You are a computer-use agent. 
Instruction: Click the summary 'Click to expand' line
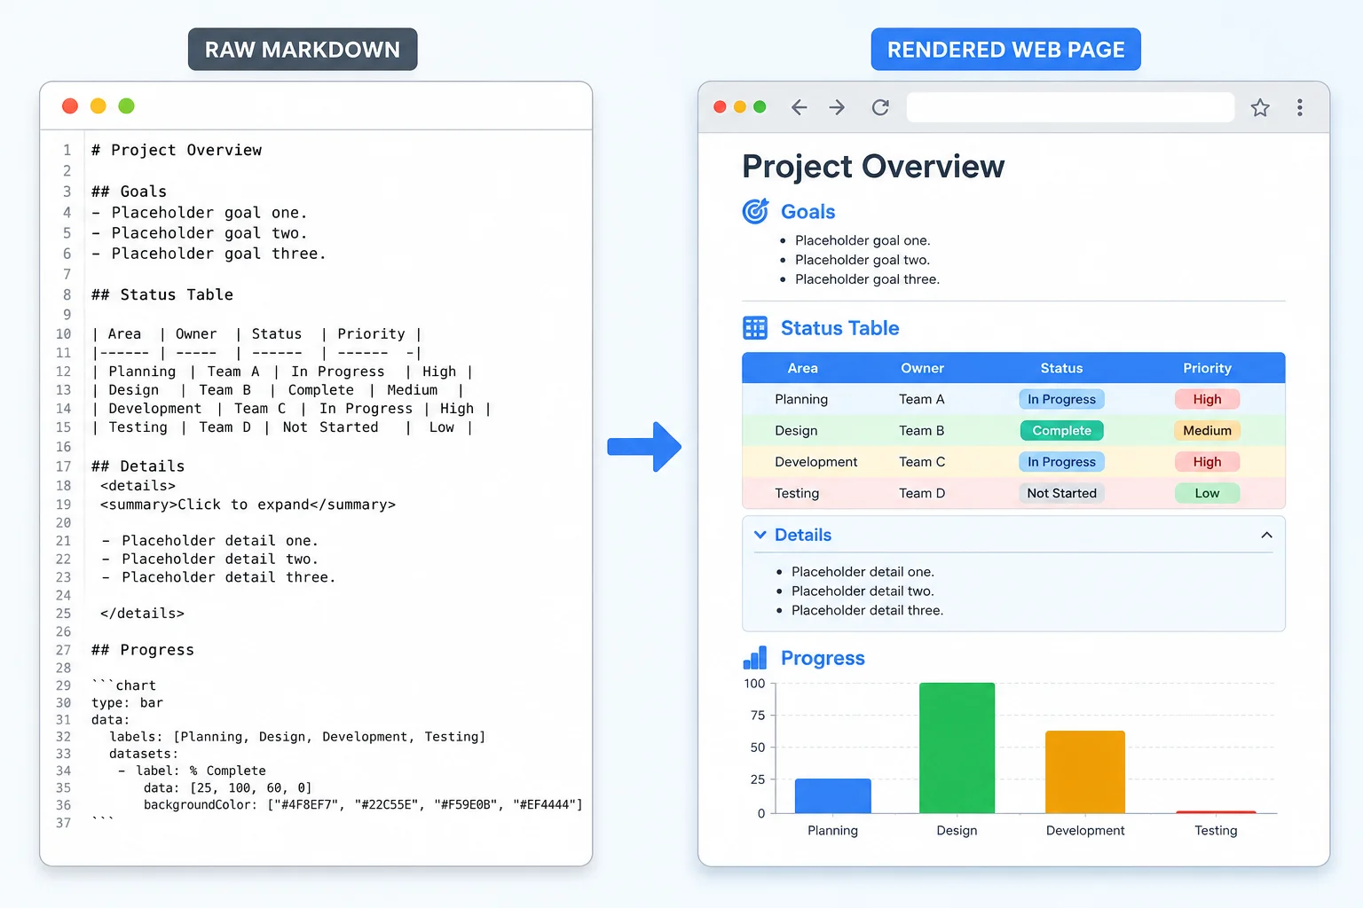[248, 505]
